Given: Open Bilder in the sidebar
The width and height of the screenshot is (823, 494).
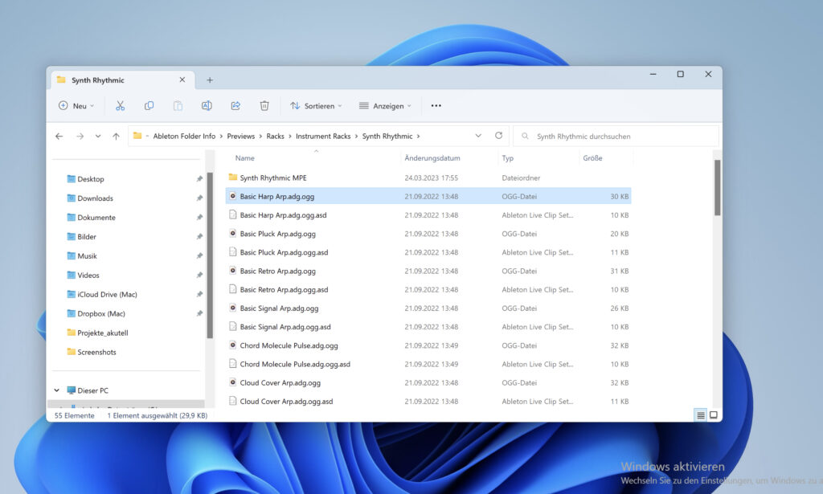Looking at the screenshot, I should coord(87,236).
